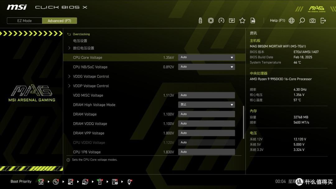Select DRAM VPP Voltage label
This screenshot has height=189, width=336.
tap(89, 133)
